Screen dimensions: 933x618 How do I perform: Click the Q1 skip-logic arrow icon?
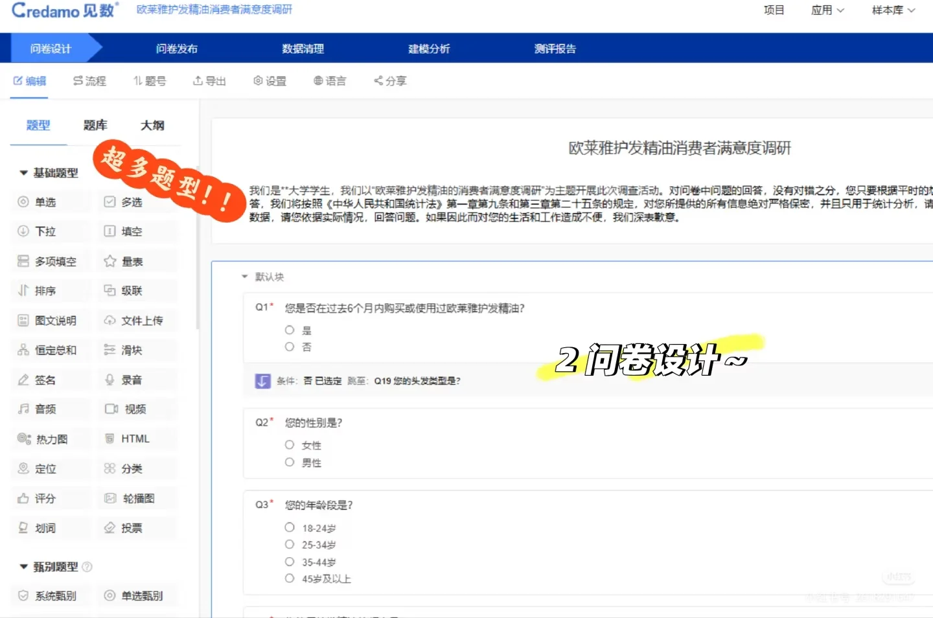pos(262,381)
